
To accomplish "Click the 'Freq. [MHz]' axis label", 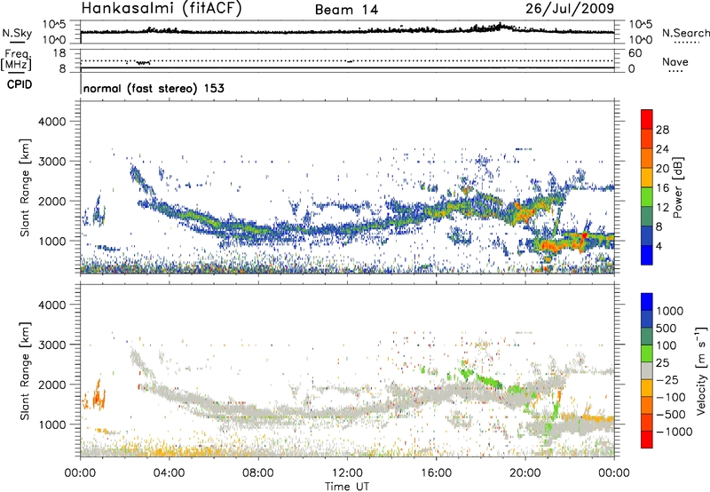I will 17,60.
